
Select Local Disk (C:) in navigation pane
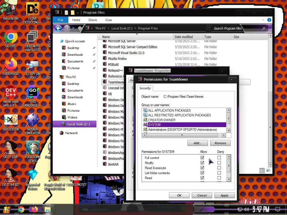pos(75,124)
